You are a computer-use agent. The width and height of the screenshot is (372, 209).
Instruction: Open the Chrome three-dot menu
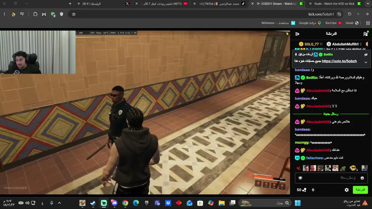[x=4, y=14]
